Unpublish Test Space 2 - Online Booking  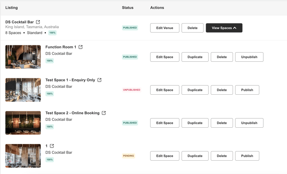(x=249, y=123)
